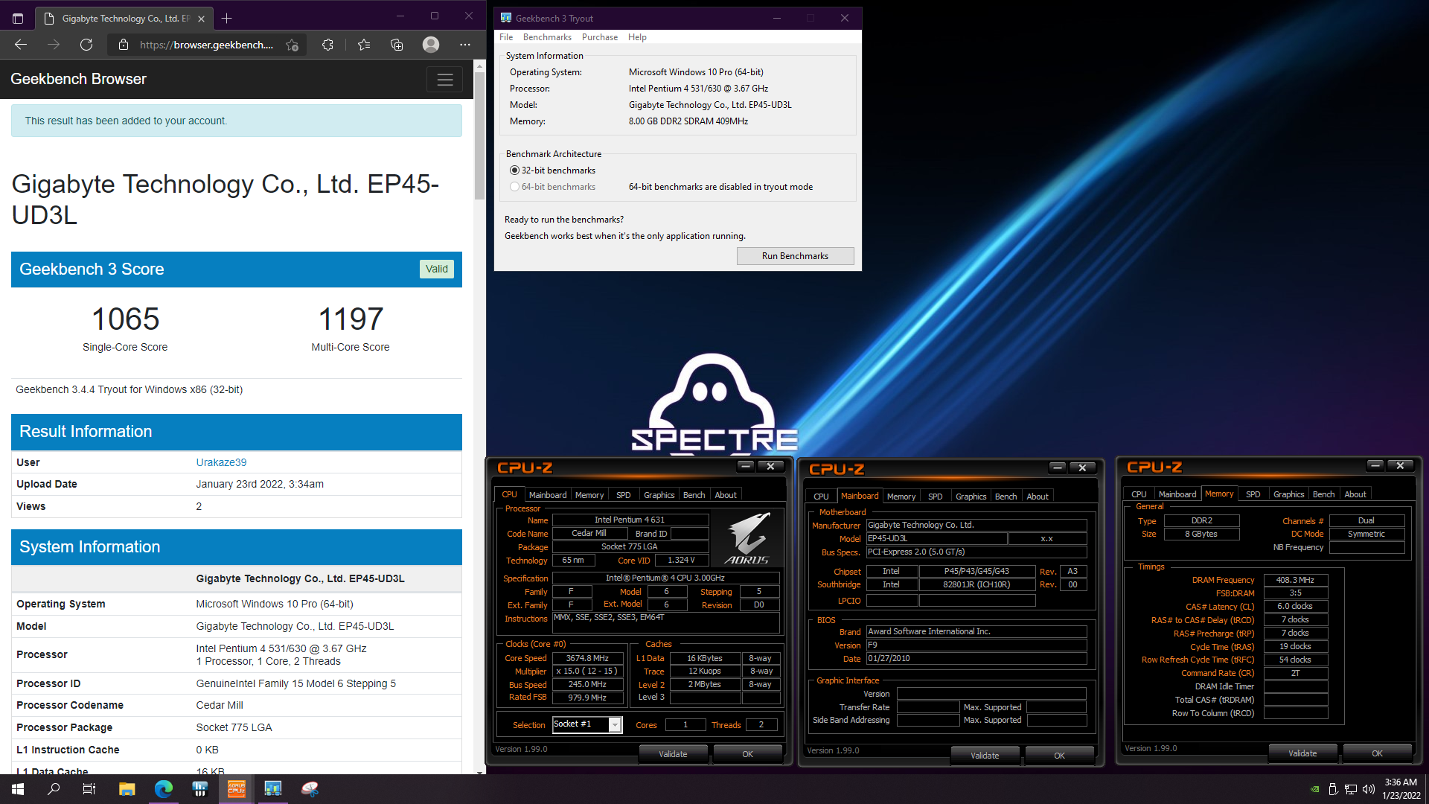Screen dimensions: 1429x804
Task: Click the browser back arrow
Action: click(x=21, y=45)
